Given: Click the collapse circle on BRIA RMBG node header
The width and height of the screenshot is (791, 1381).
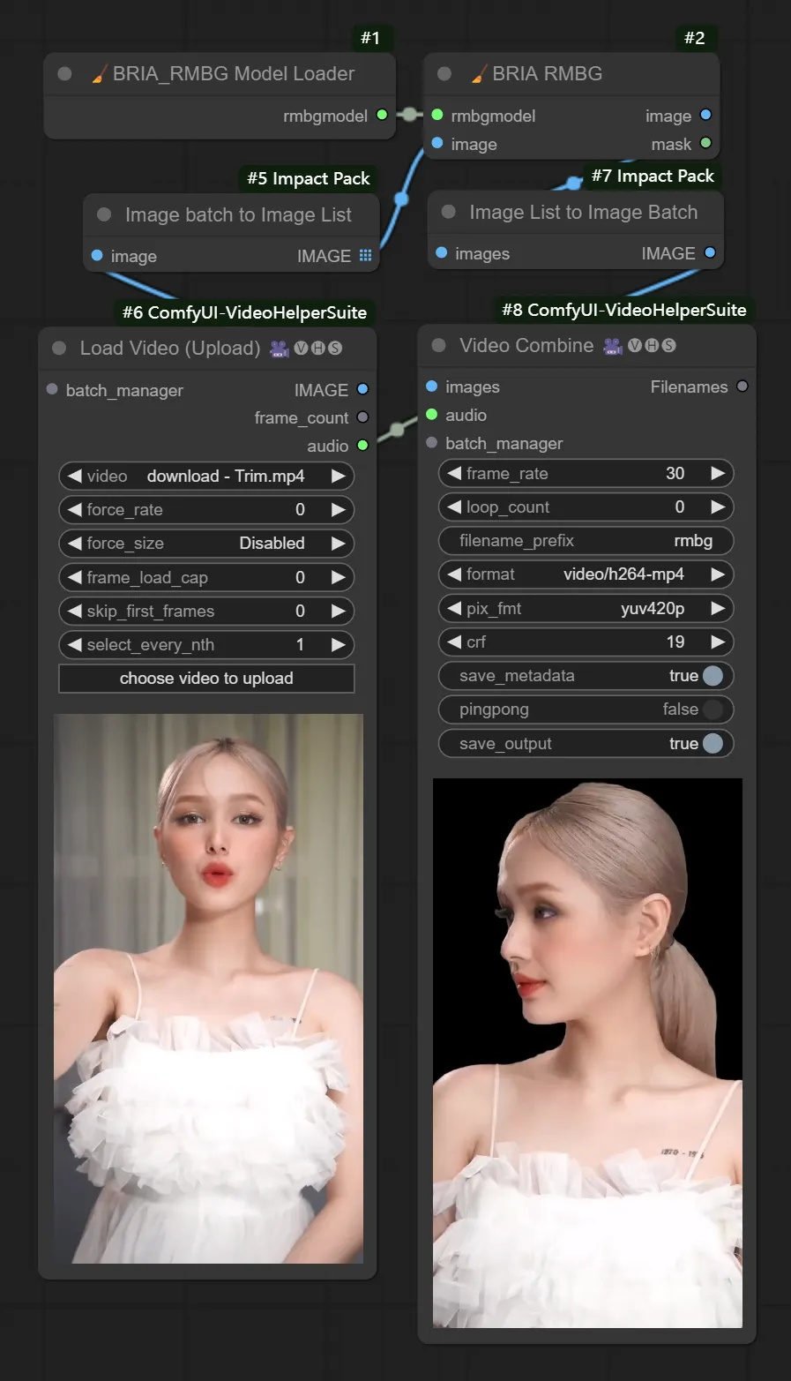Looking at the screenshot, I should (444, 73).
